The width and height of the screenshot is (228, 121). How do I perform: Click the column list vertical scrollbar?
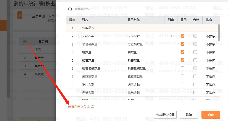tap(219, 33)
